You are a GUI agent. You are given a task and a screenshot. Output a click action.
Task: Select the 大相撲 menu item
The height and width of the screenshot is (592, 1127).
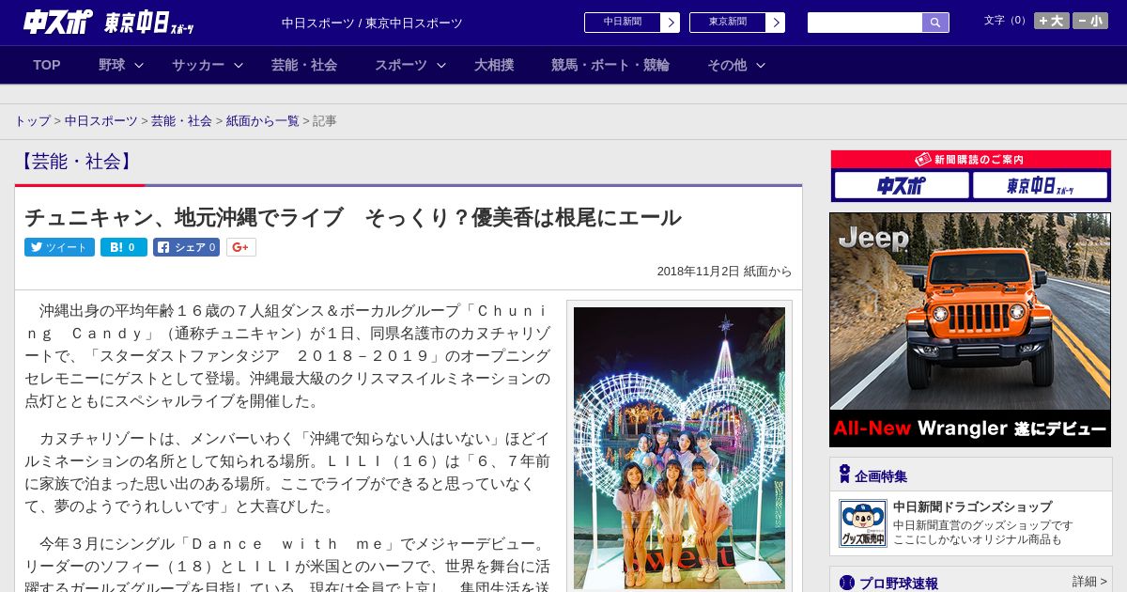(494, 65)
